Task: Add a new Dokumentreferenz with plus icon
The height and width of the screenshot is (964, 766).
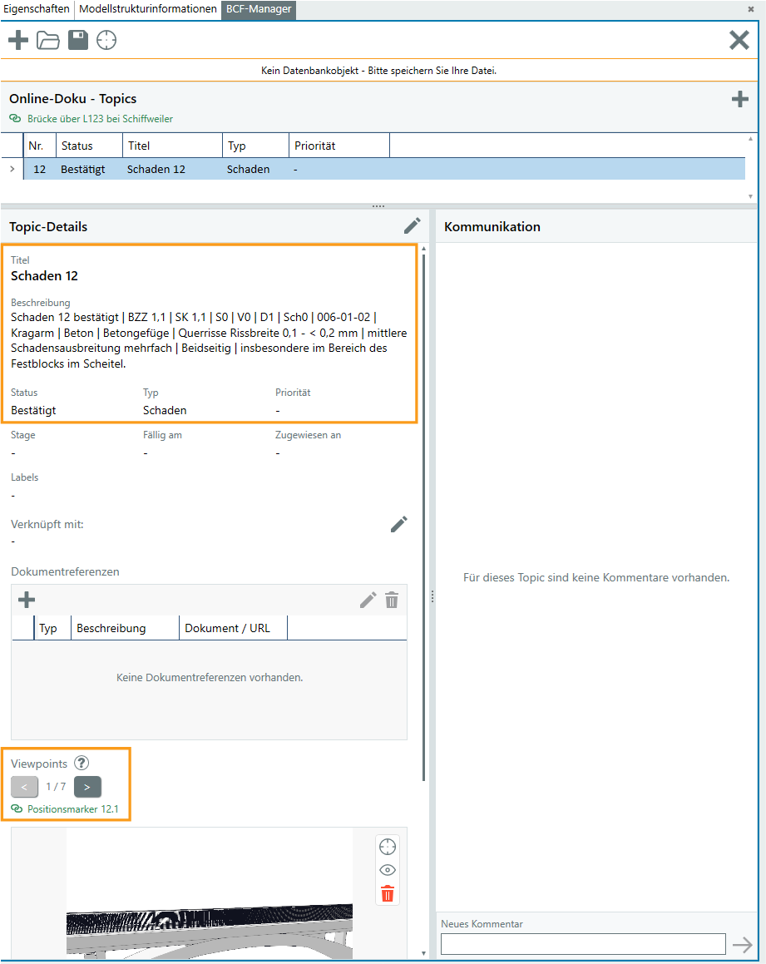Action: point(27,600)
